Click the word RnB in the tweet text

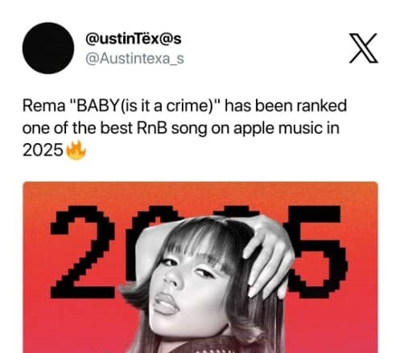pyautogui.click(x=152, y=128)
